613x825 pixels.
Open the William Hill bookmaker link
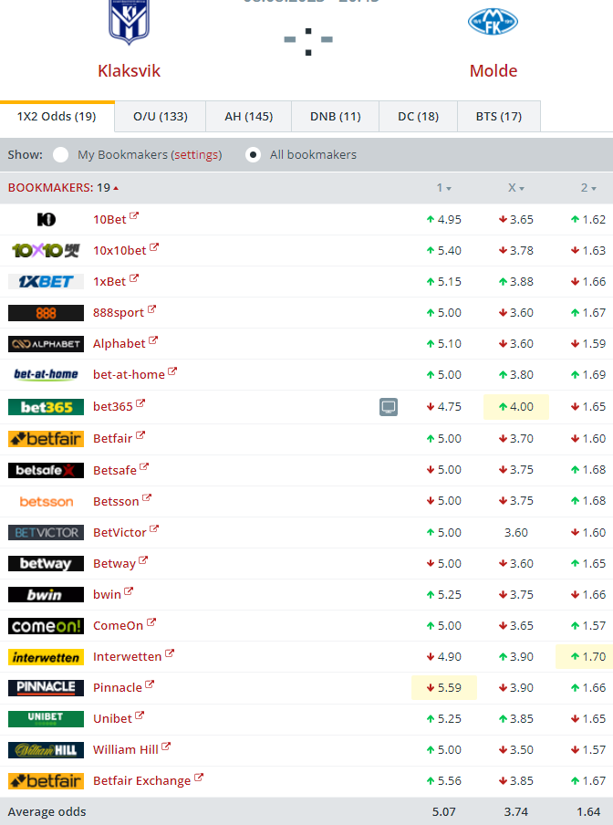[126, 750]
